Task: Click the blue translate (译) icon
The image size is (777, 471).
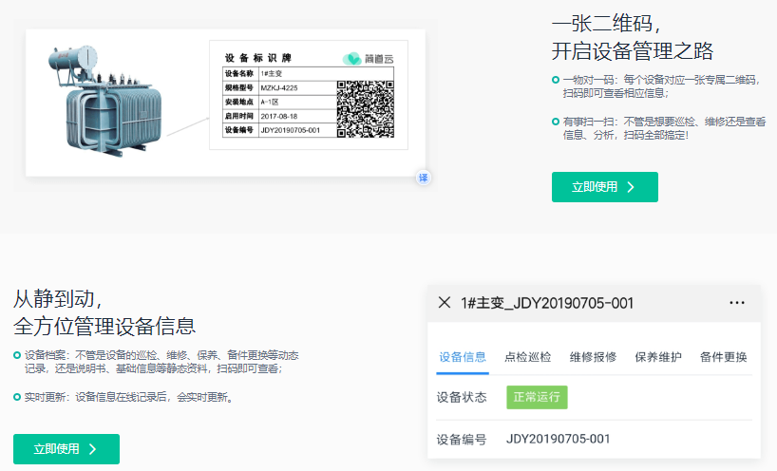Action: click(x=424, y=178)
